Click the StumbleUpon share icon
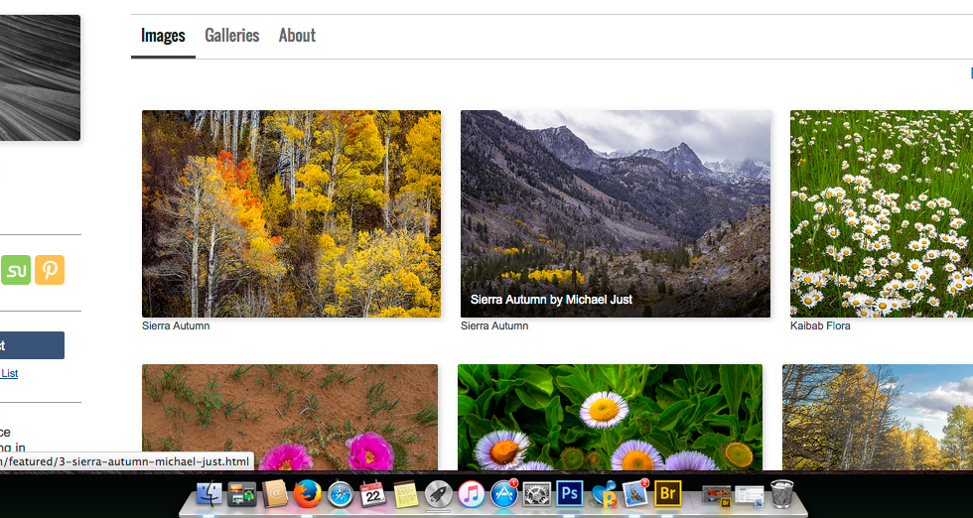This screenshot has height=518, width=973. pyautogui.click(x=16, y=270)
